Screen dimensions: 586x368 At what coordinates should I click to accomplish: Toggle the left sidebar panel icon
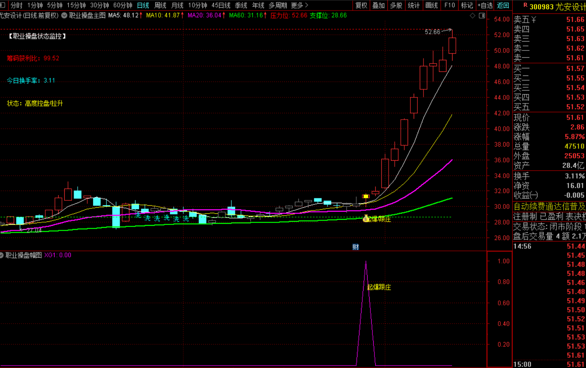pyautogui.click(x=2, y=5)
